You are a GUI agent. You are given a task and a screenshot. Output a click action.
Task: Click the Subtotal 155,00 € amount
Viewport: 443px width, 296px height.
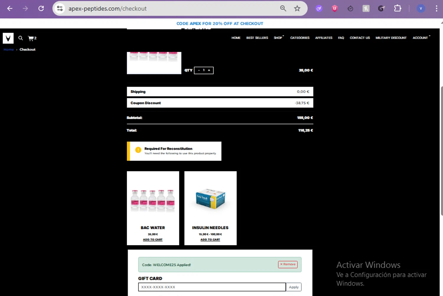pyautogui.click(x=305, y=118)
